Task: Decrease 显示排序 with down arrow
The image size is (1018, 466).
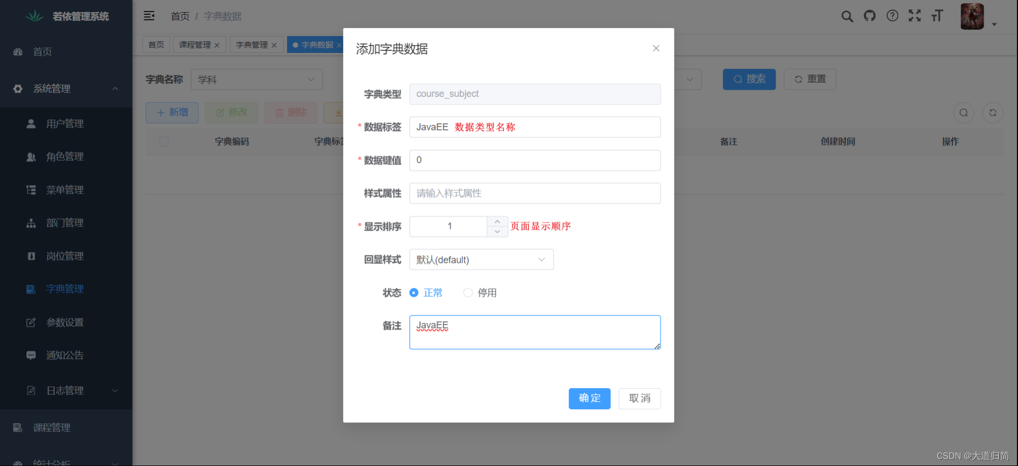Action: 497,232
